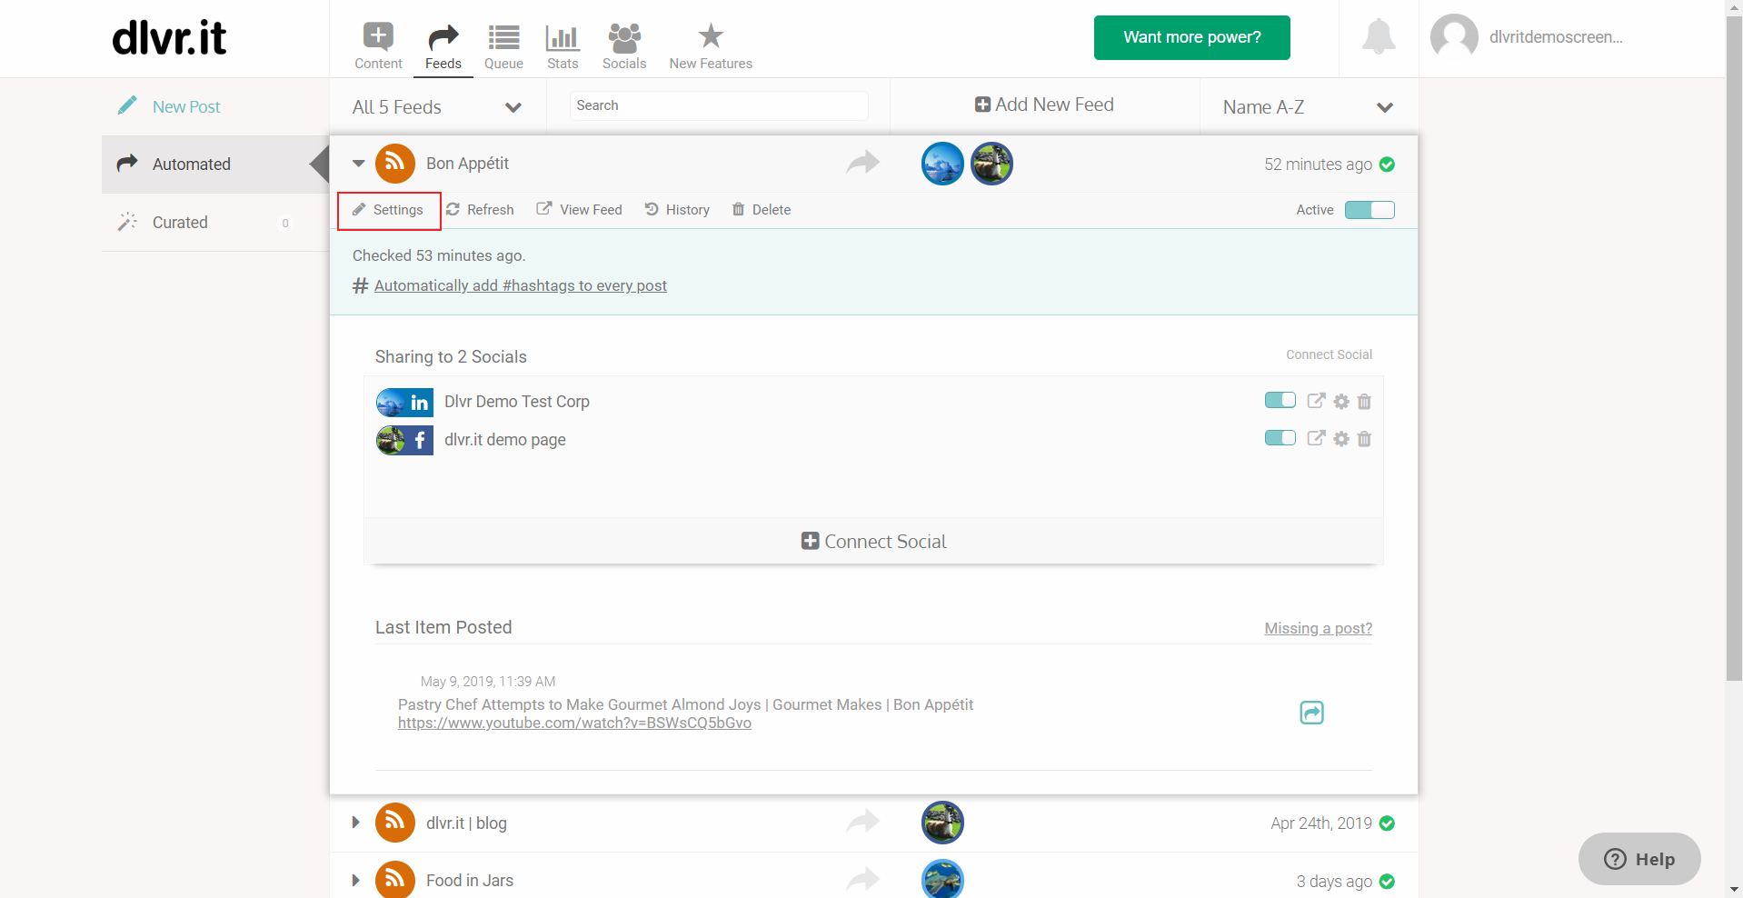Click the Bon Appétit feed title
The height and width of the screenshot is (898, 1743).
[467, 164]
